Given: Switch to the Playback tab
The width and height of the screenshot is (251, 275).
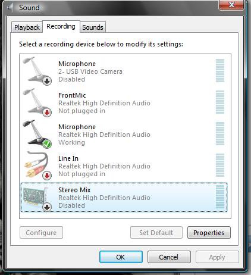Looking at the screenshot, I should point(27,27).
